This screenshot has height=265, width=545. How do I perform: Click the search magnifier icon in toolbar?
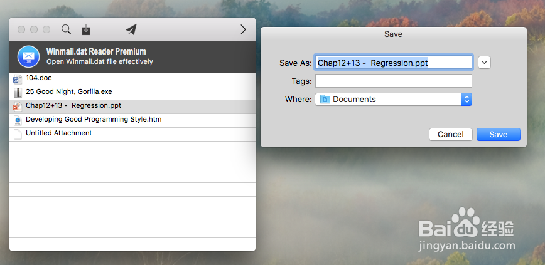point(66,29)
